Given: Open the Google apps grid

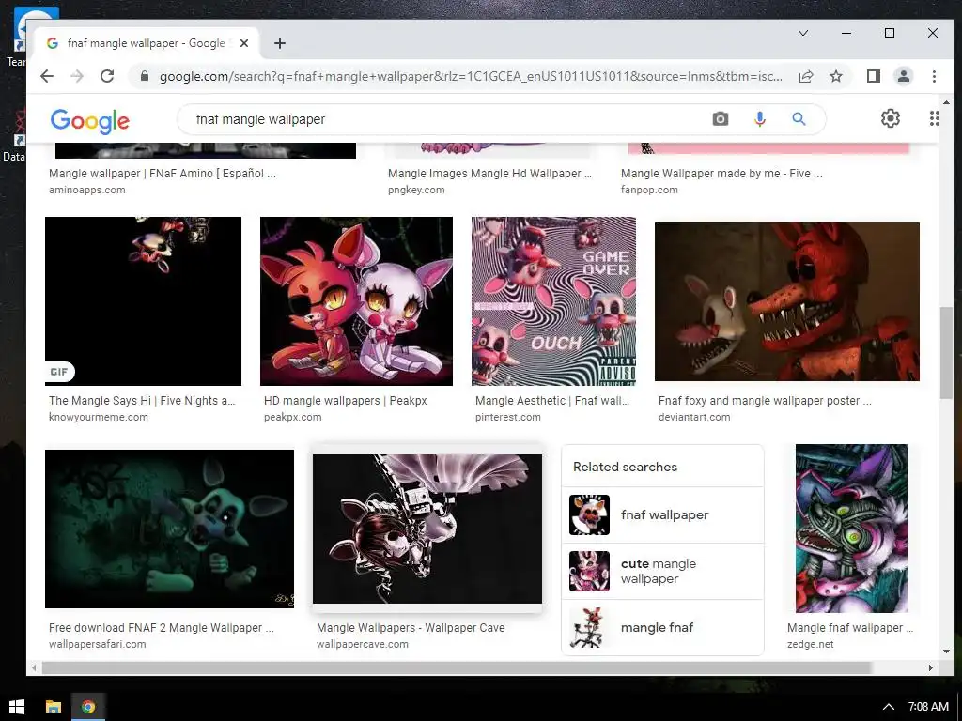Looking at the screenshot, I should pos(934,118).
